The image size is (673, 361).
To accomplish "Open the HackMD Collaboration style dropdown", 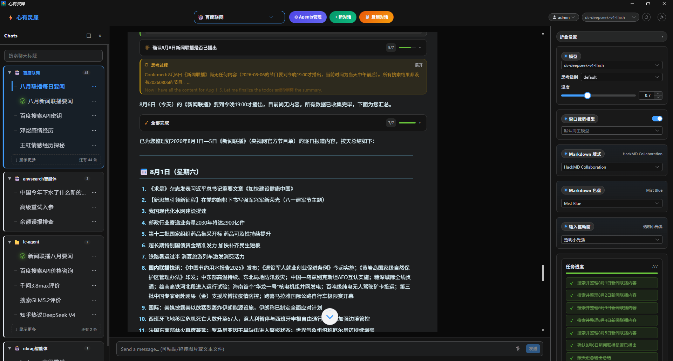I will tap(612, 167).
